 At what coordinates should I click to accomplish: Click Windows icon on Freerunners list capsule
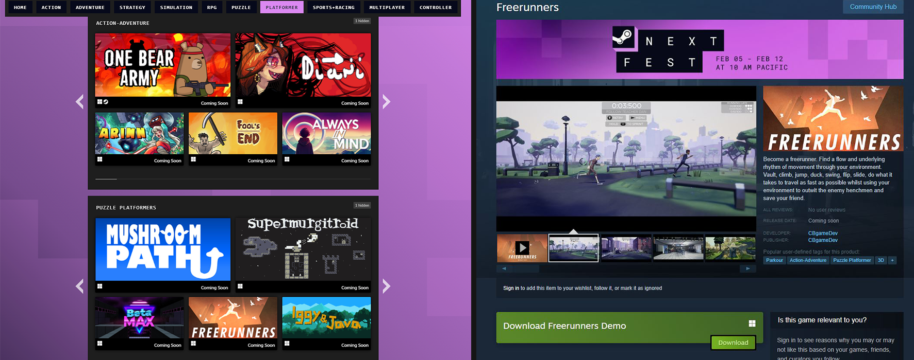(x=193, y=344)
